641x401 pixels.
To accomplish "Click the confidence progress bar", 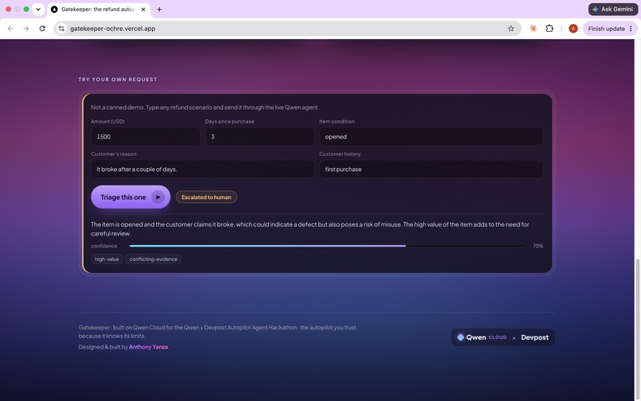I will tap(326, 246).
